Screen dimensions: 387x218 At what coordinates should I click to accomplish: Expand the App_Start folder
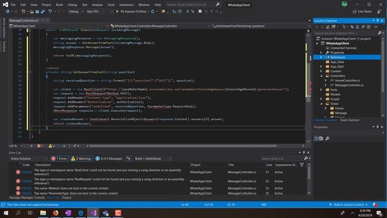click(321, 67)
